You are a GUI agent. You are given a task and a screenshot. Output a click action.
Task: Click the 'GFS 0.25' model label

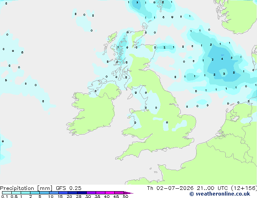[x=69, y=188]
